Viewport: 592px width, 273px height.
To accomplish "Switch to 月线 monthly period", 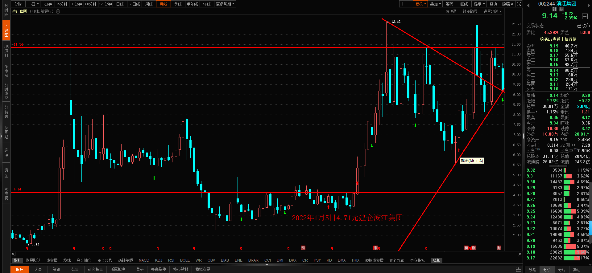I will point(164,4).
